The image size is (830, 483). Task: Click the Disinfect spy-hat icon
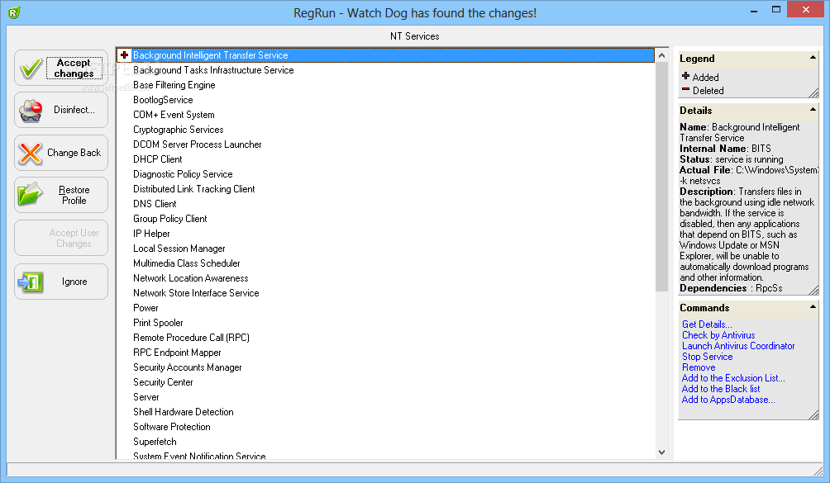(x=30, y=111)
